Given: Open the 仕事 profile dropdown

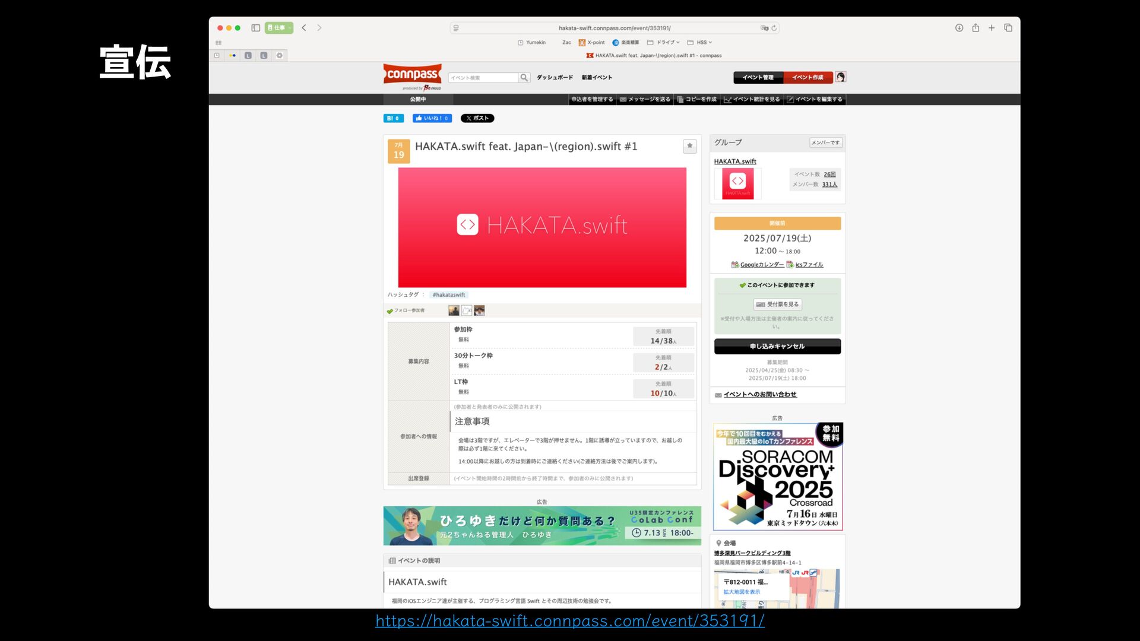Looking at the screenshot, I should (x=279, y=28).
